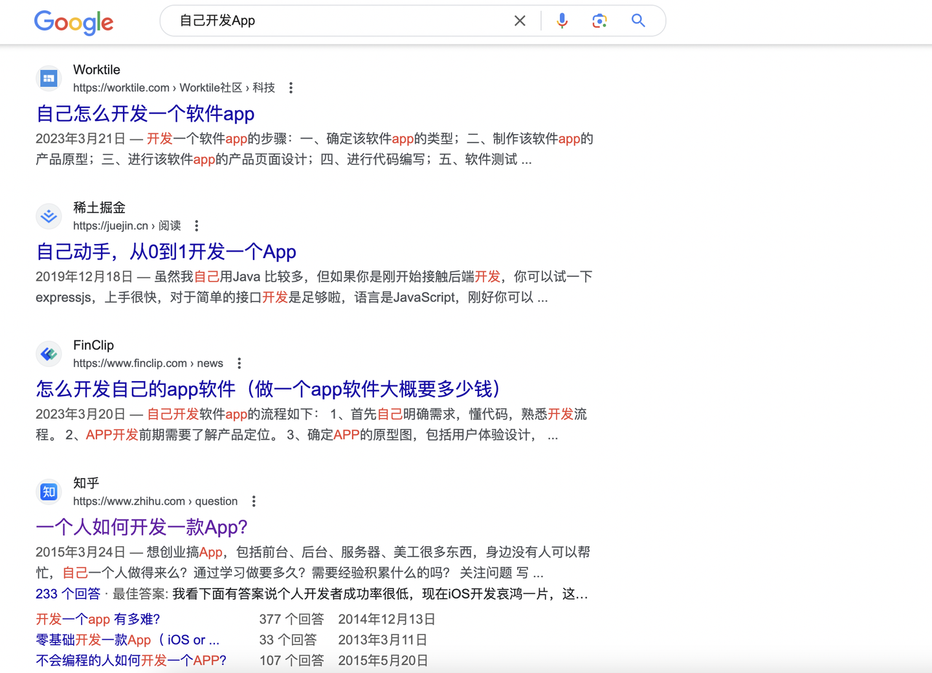The width and height of the screenshot is (932, 673).
Task: Click snippet date 2015年3月24日
Action: (x=80, y=553)
